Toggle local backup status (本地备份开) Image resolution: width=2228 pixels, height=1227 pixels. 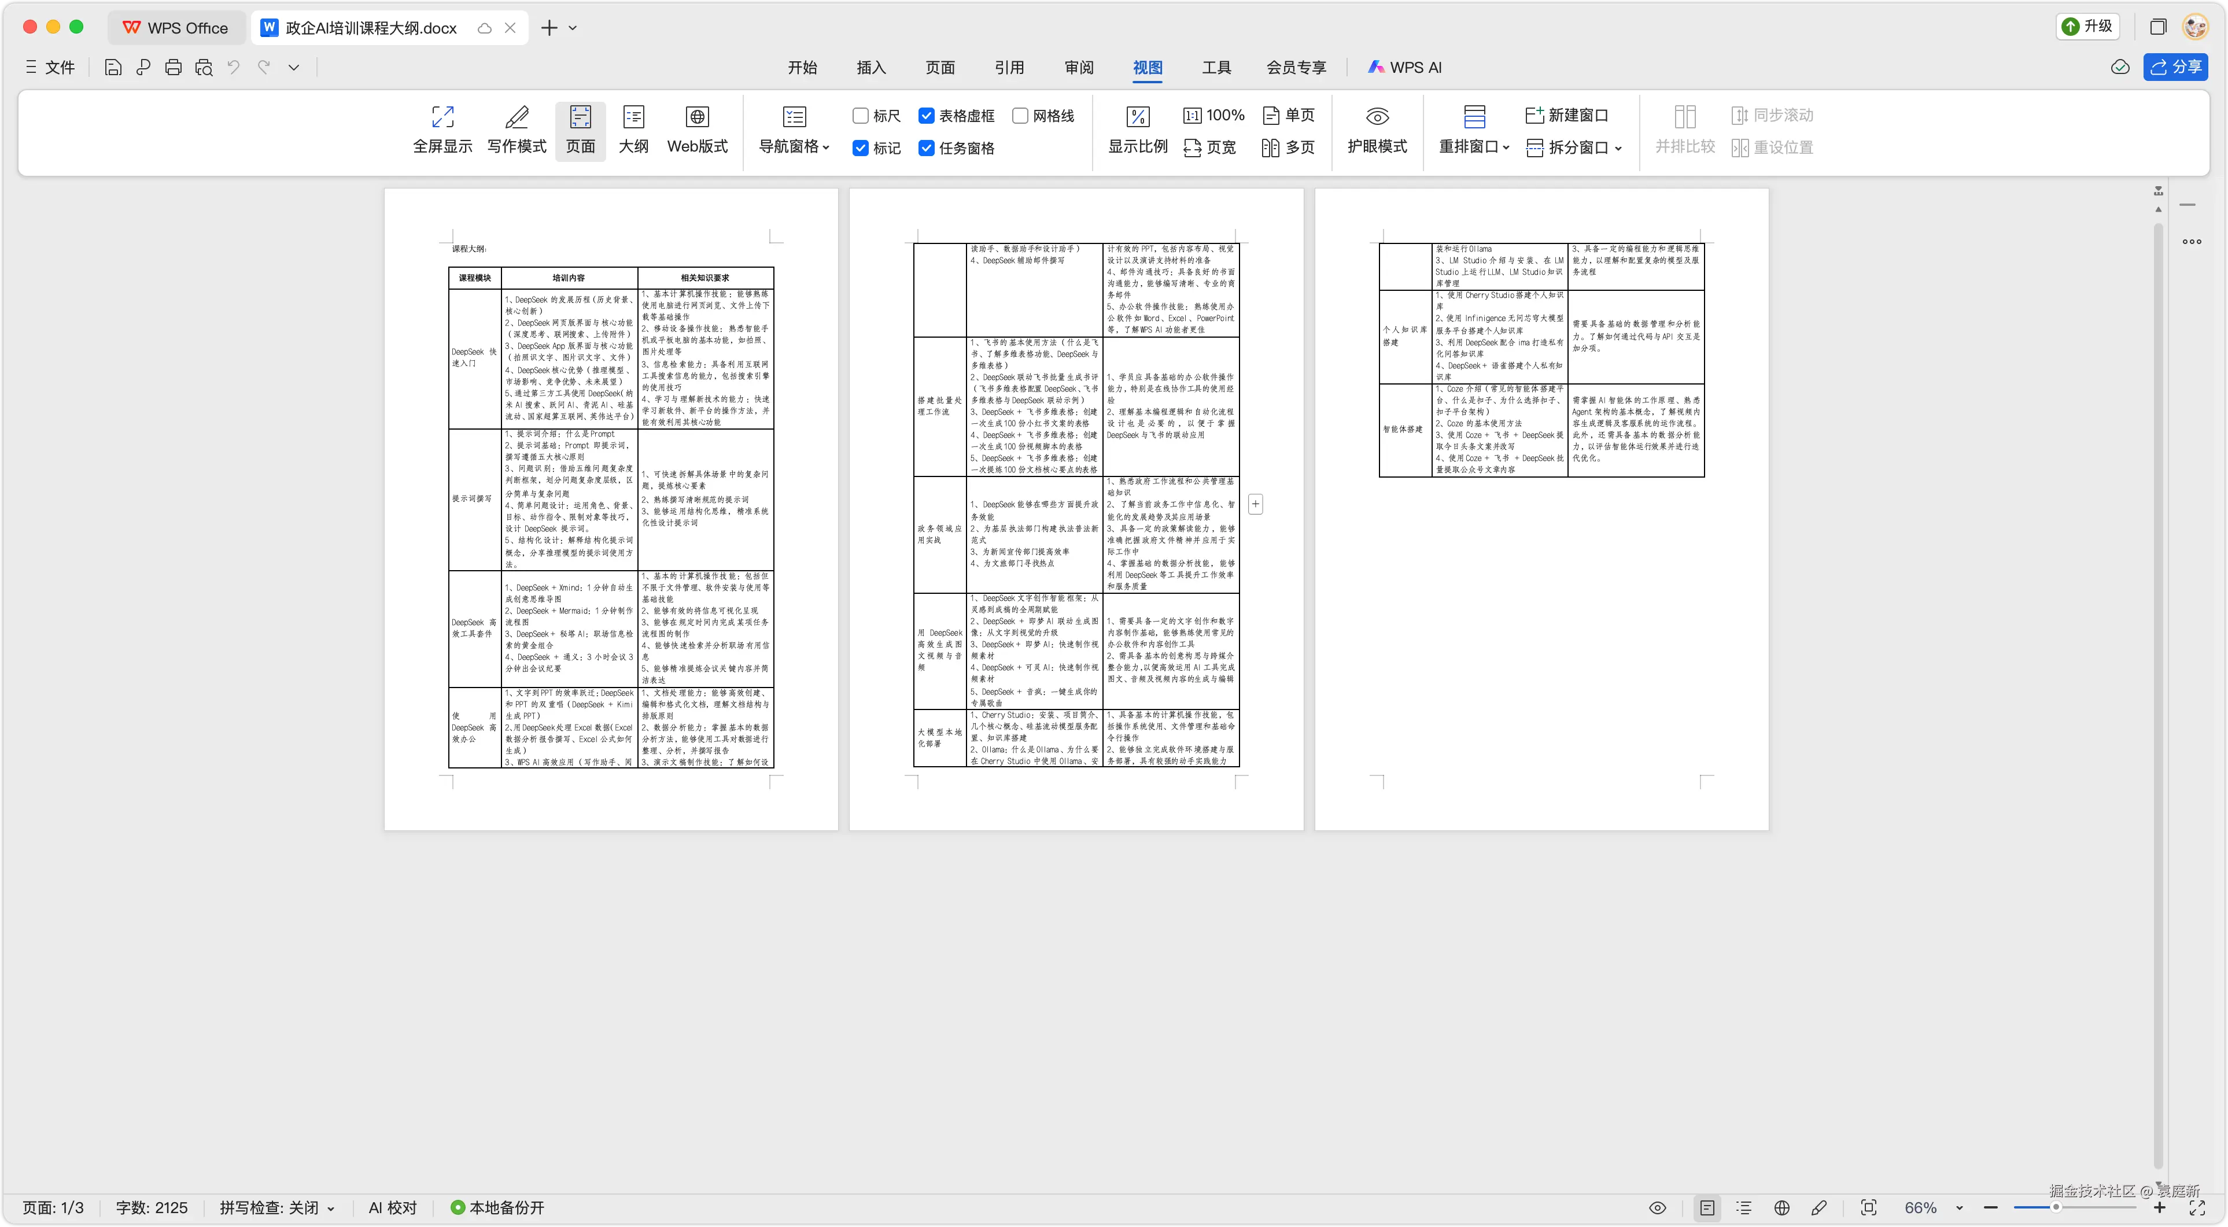497,1207
